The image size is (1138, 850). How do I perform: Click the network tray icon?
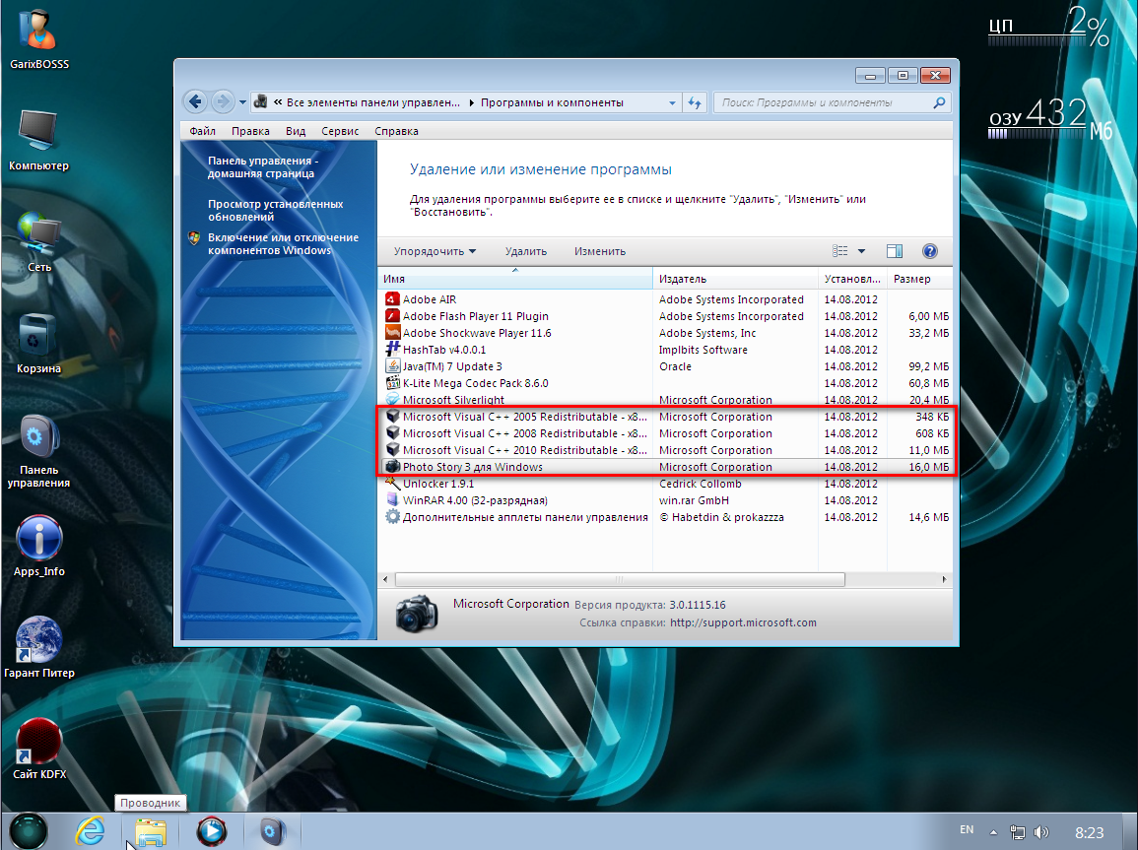pyautogui.click(x=1018, y=832)
